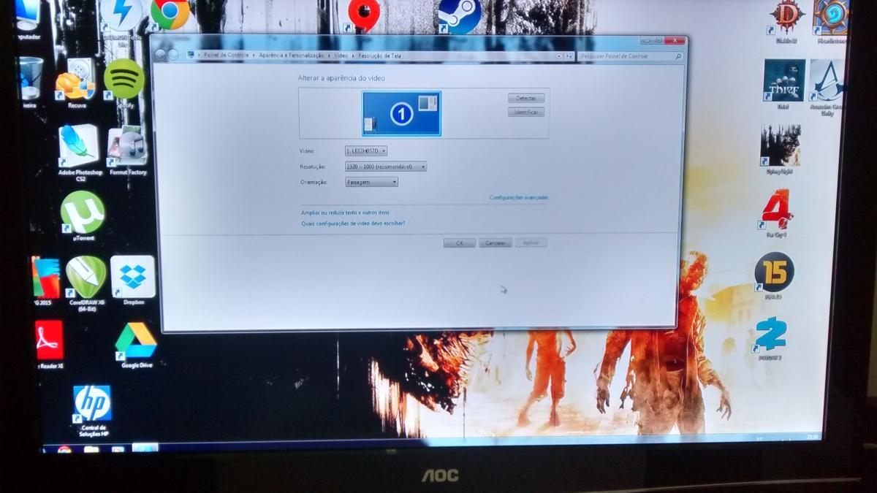The image size is (877, 493).
Task: Click 'Aparência e Personalização' breadcrumb
Action: (x=291, y=56)
